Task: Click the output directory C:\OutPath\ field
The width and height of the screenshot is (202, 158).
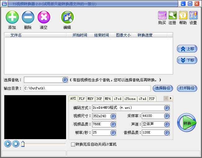Action: pos(87,88)
